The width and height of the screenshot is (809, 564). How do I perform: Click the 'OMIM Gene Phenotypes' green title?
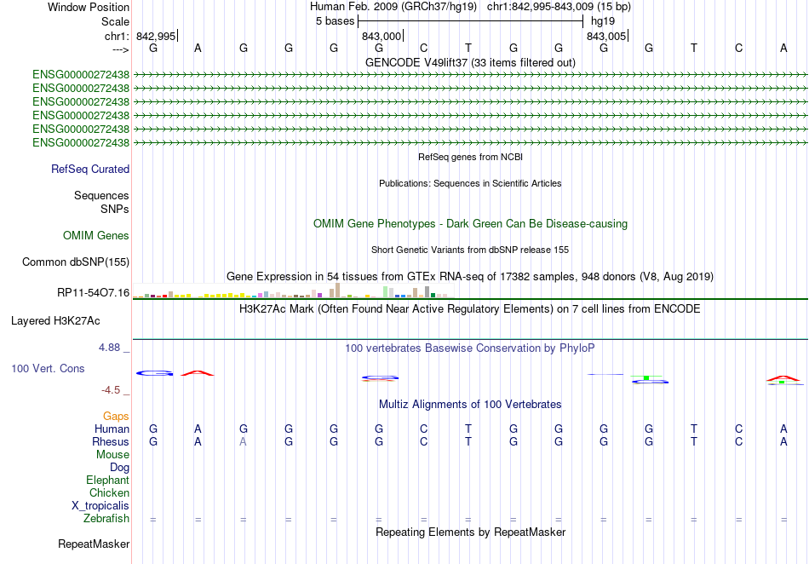click(x=470, y=224)
